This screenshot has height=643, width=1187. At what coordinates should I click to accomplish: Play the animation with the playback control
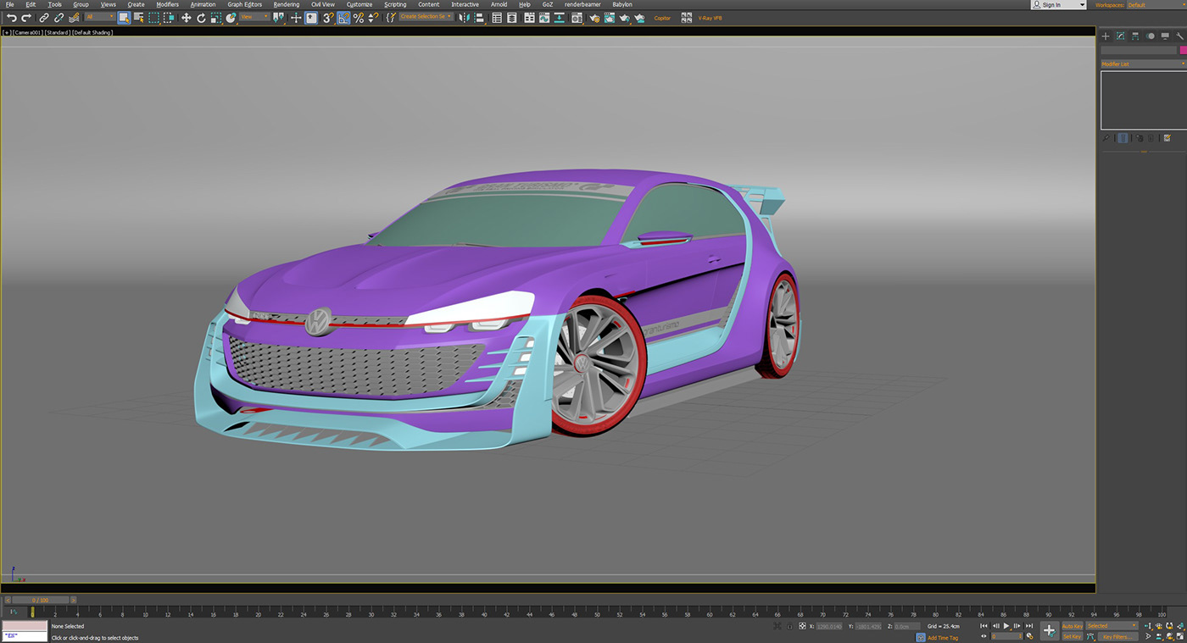click(x=1006, y=625)
